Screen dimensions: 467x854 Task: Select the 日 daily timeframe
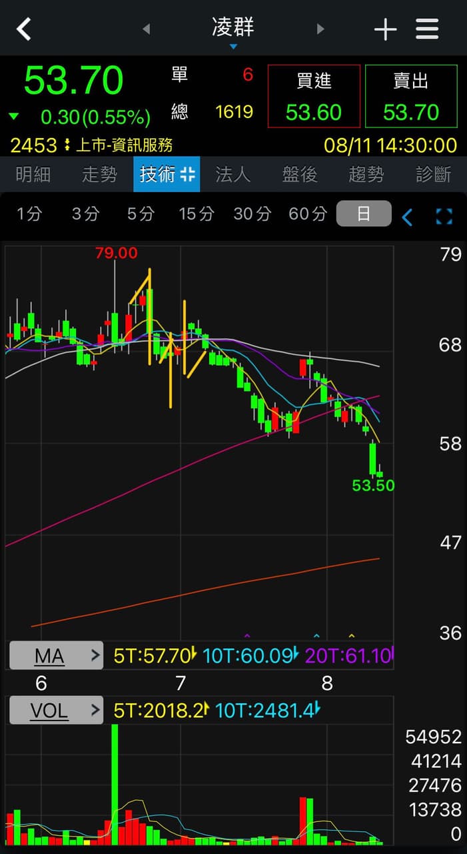363,213
